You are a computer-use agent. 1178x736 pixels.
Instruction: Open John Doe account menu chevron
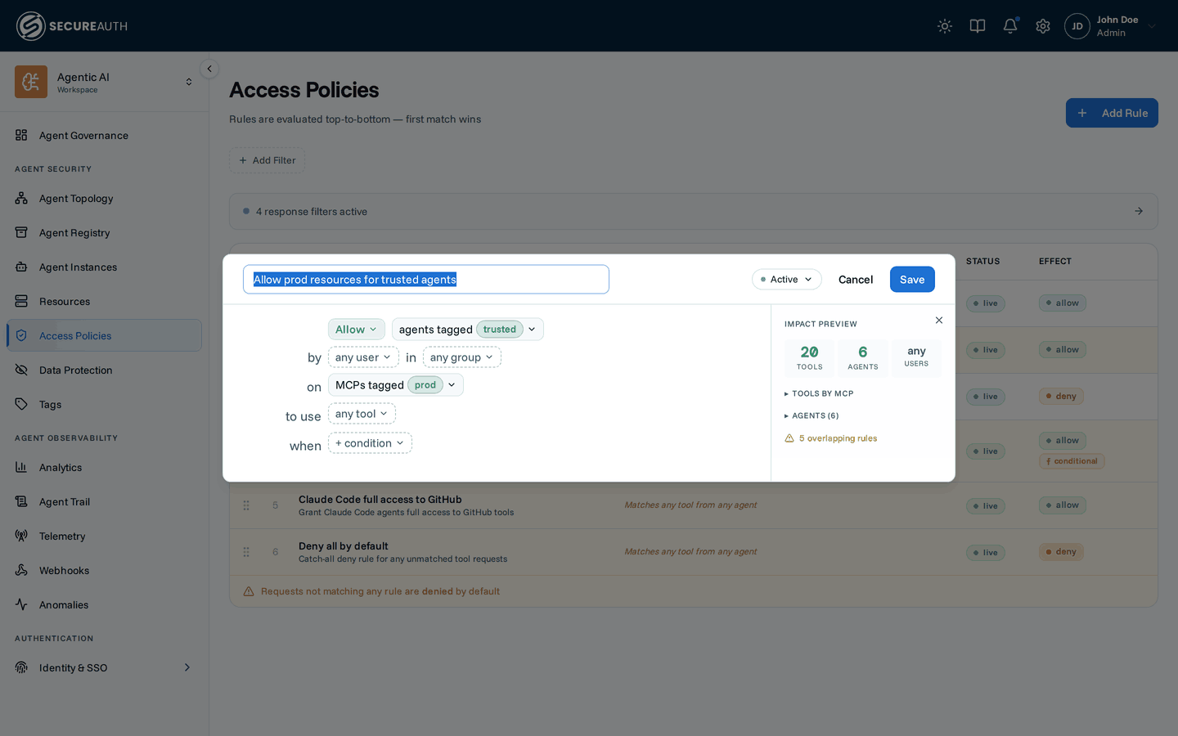pos(1152,26)
